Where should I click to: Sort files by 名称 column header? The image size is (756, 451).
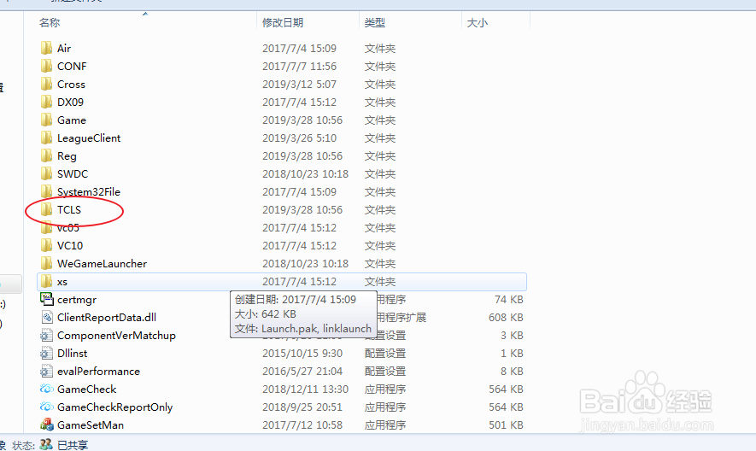click(50, 23)
